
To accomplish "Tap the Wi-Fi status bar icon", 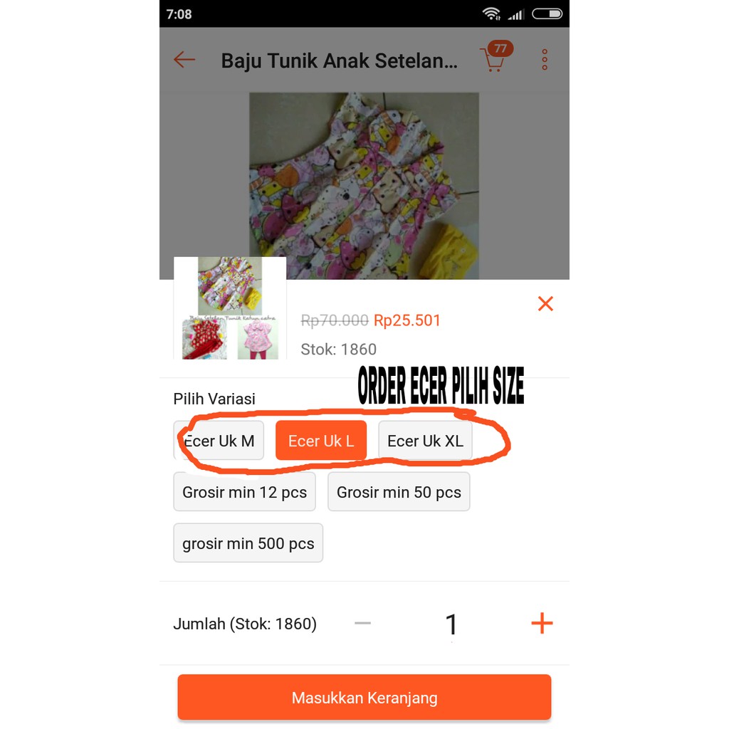I will point(491,14).
